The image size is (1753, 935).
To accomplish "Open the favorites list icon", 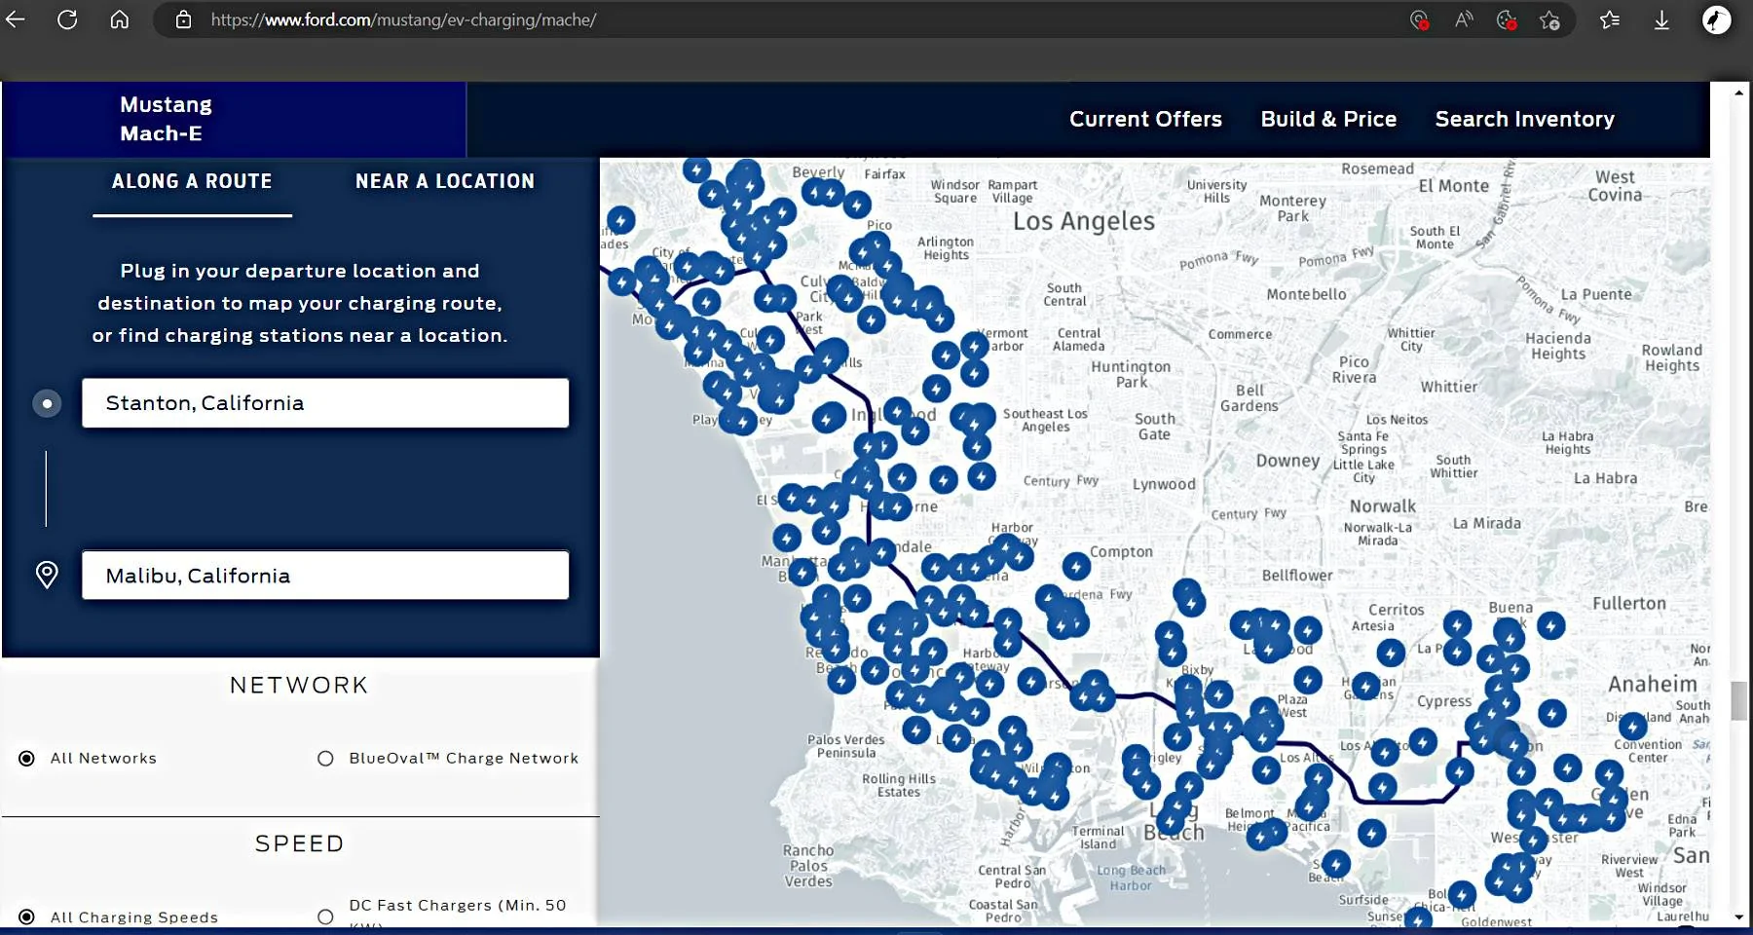I will tap(1610, 19).
